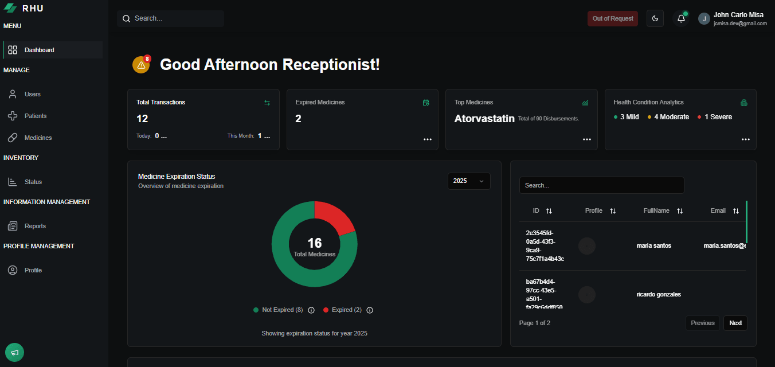Click the Health Condition Analytics icon
775x367 pixels.
pyautogui.click(x=744, y=103)
